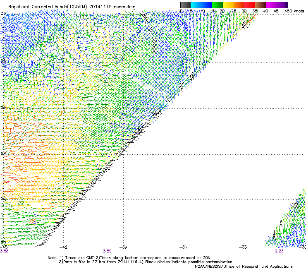Click the '15' knots legend label
Screen dimensions: 306x269
point(212,11)
